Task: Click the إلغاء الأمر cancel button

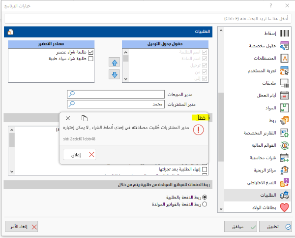Action: pyautogui.click(x=22, y=227)
